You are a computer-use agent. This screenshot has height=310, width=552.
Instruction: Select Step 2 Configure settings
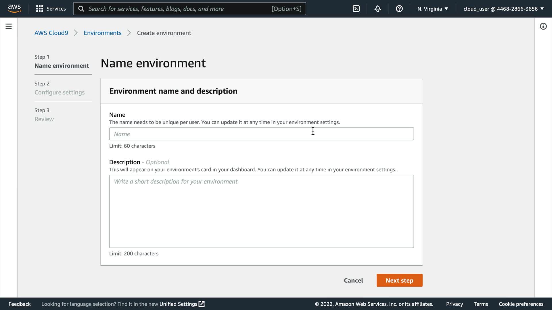(60, 92)
